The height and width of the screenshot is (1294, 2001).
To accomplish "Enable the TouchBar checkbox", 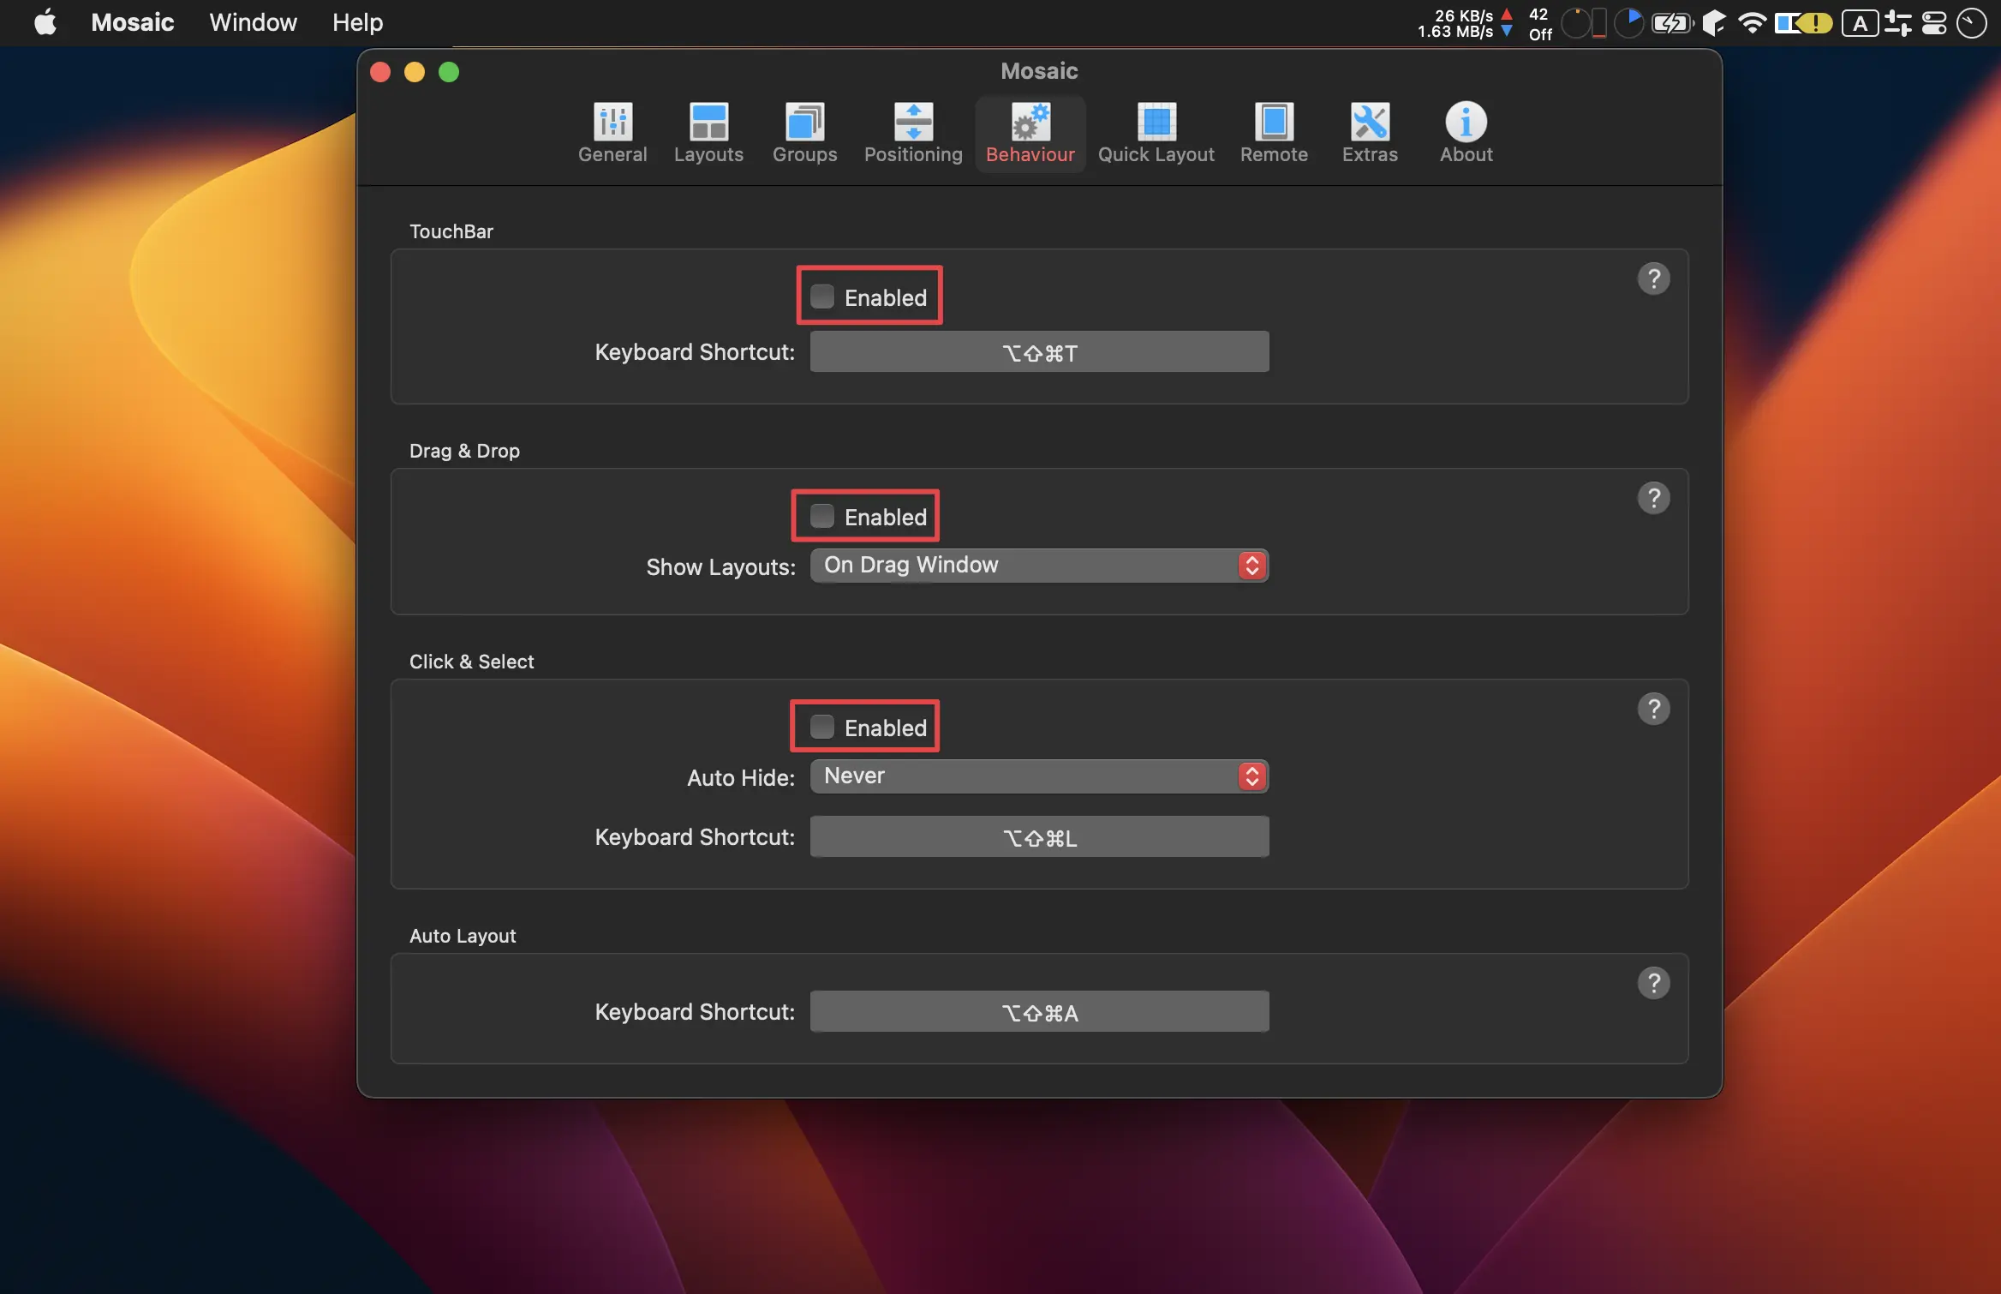I will [x=821, y=297].
